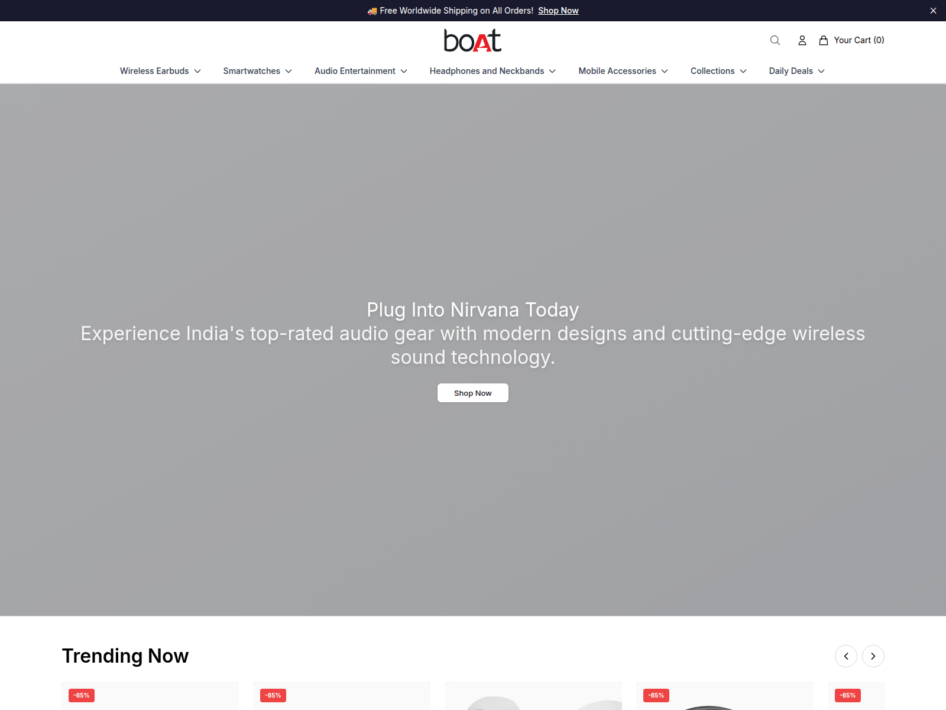Show previous Trending Now products
Image resolution: width=946 pixels, height=710 pixels.
click(x=846, y=656)
